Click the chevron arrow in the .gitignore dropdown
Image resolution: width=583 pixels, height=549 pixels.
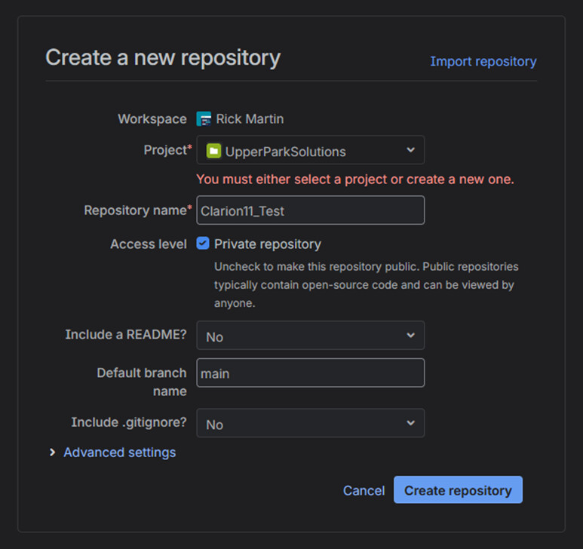(410, 423)
